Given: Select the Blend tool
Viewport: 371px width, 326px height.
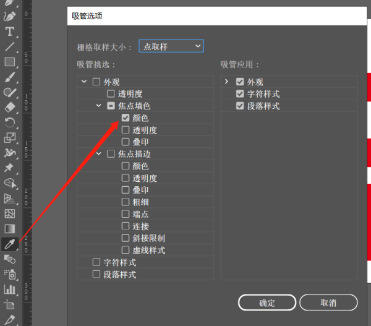Looking at the screenshot, I should pos(10,259).
